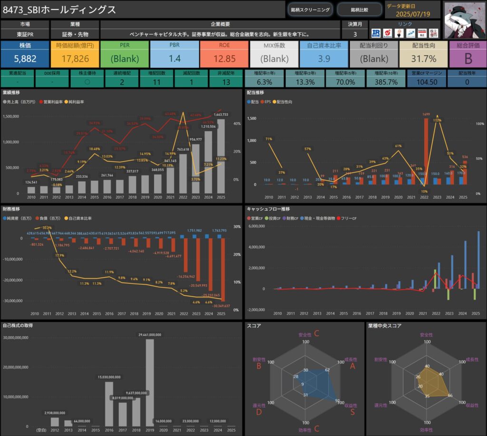Click the 2025 liabilities bar labeled -30,349,637

pos(223,270)
